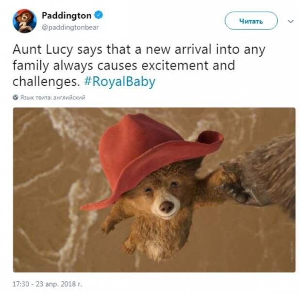Follow the account with the Читать button

[x=251, y=21]
